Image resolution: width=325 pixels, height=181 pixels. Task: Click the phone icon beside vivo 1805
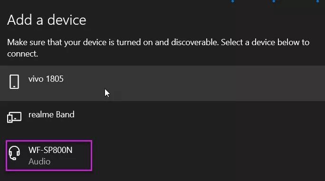(14, 82)
